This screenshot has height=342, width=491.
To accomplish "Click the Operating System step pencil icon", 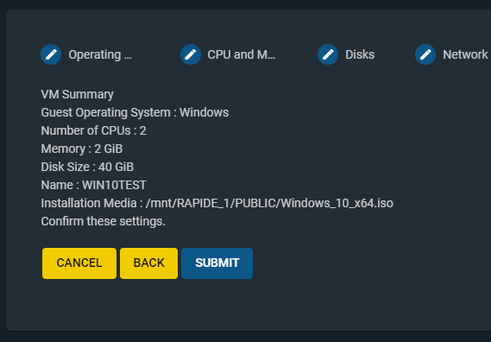I will 51,54.
